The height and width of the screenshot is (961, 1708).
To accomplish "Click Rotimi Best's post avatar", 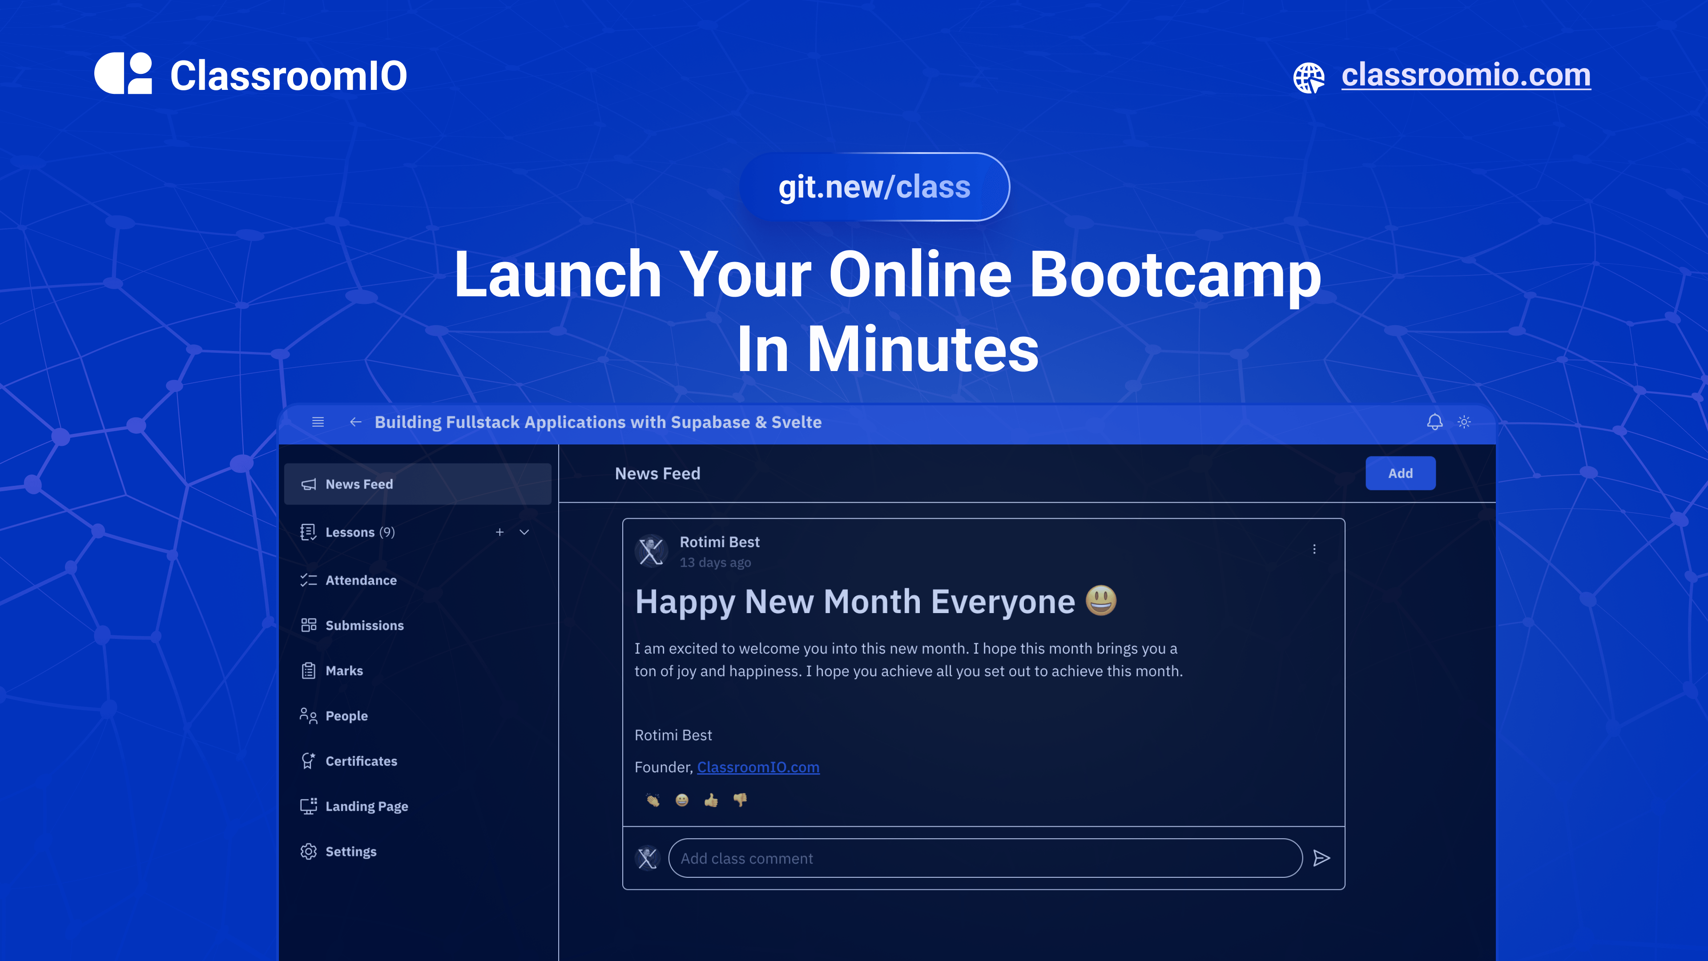I will 651,551.
